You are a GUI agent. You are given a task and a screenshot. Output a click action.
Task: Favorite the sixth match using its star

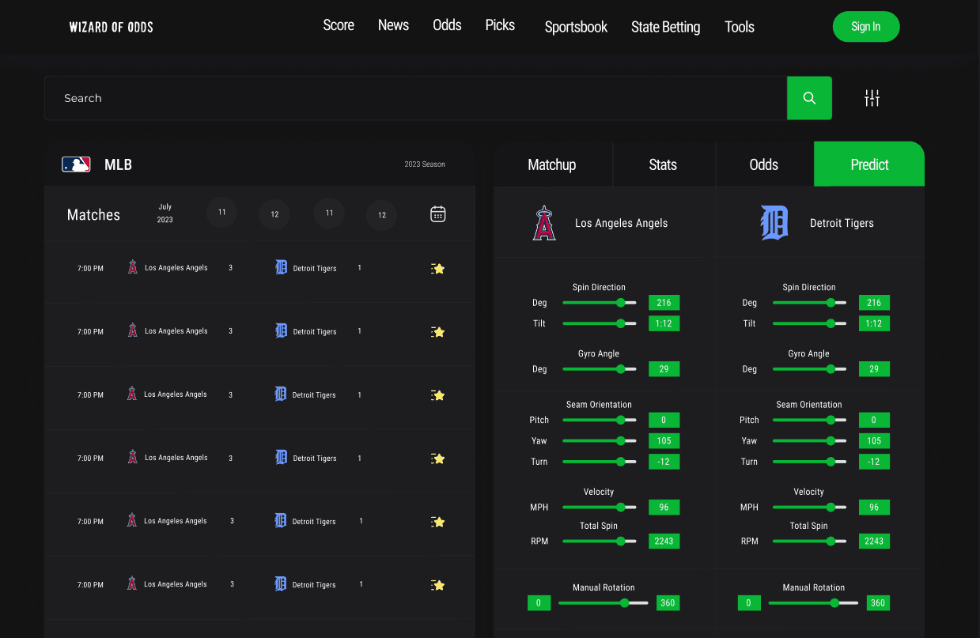(437, 585)
